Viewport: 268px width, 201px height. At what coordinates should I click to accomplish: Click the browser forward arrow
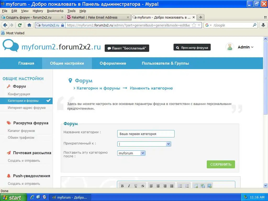(x=12, y=25)
